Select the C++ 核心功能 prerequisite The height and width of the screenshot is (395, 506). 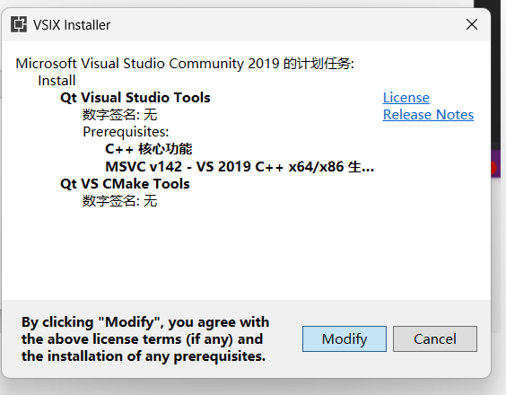(149, 149)
